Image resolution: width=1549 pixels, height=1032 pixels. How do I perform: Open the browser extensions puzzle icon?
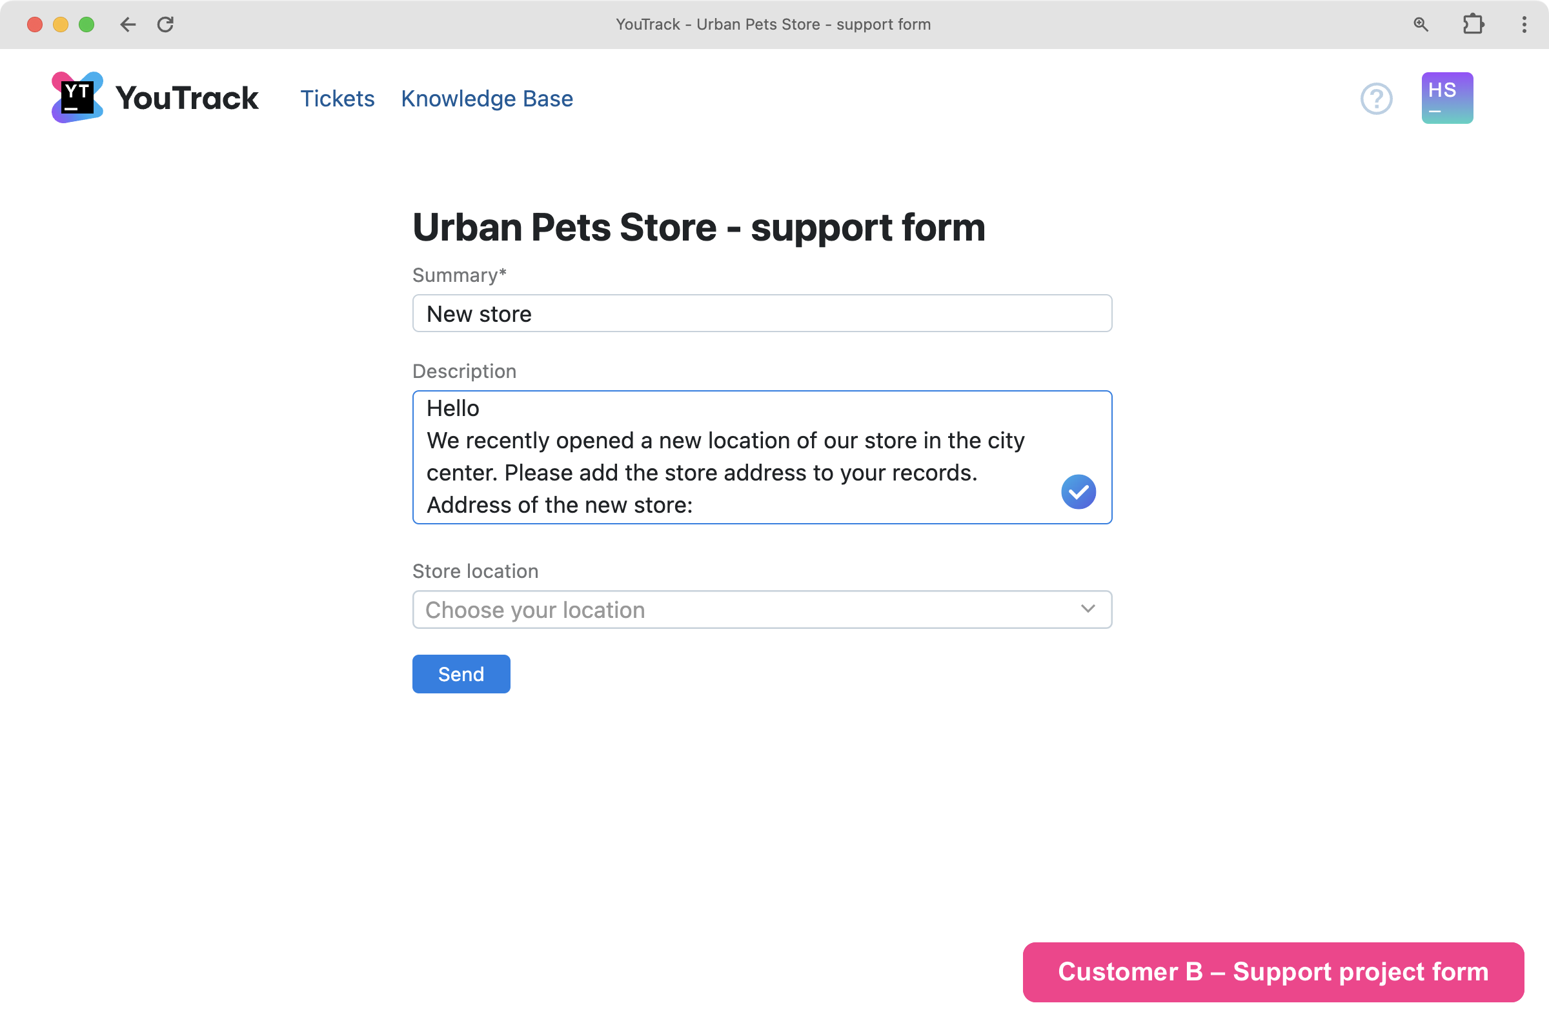click(1473, 25)
